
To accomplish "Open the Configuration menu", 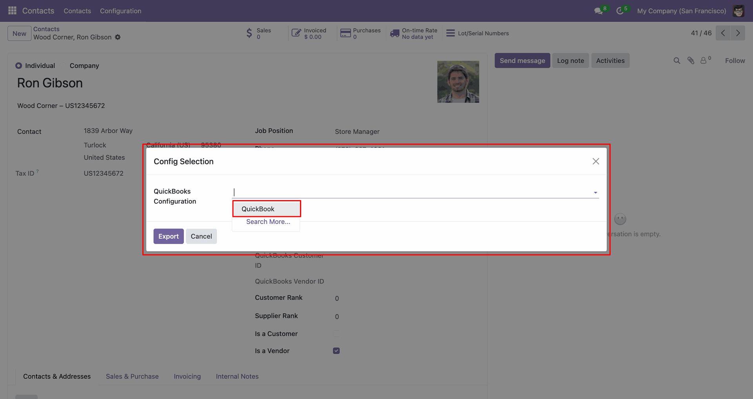I will click(x=120, y=11).
